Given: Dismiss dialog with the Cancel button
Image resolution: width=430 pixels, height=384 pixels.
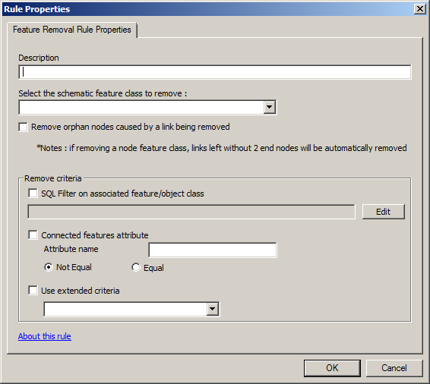Looking at the screenshot, I should tap(394, 368).
